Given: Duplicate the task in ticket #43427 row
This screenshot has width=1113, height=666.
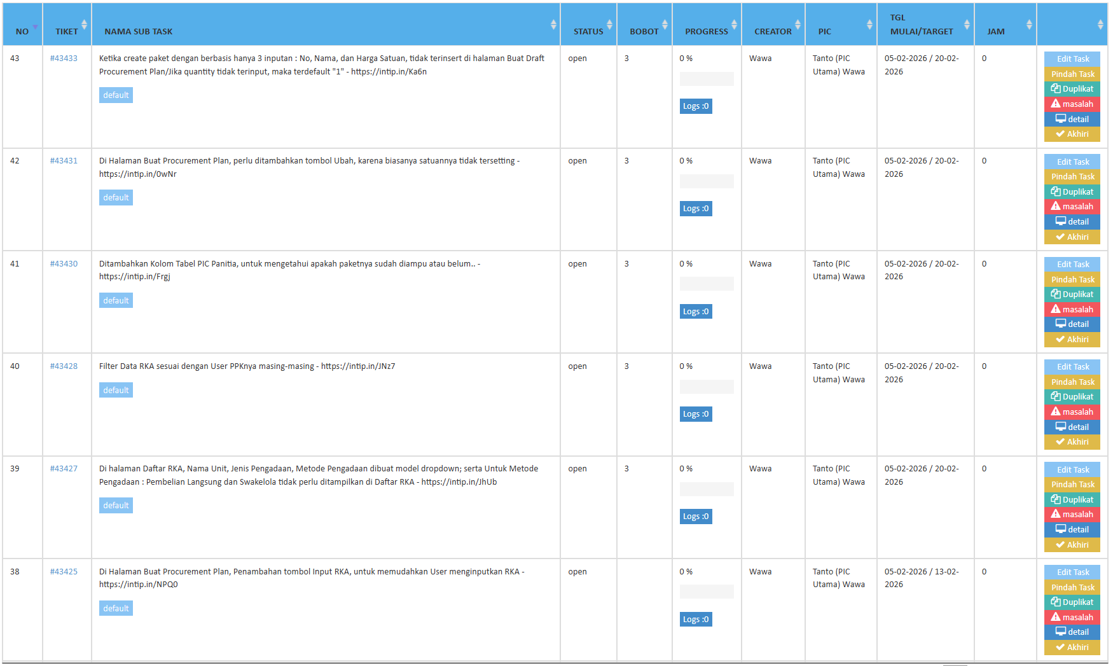Looking at the screenshot, I should point(1072,500).
